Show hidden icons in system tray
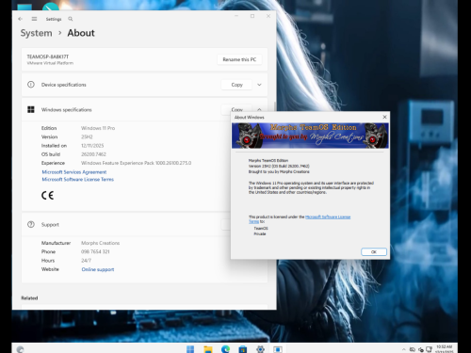Viewport: 471px width, 353px height. click(x=403, y=349)
